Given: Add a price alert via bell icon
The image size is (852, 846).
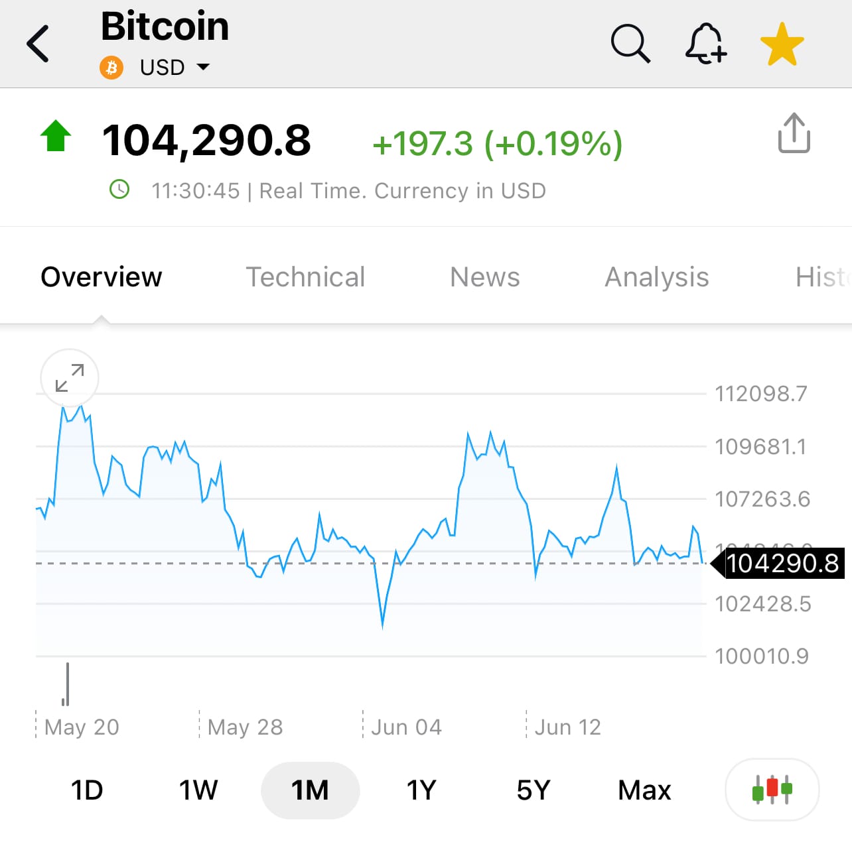Looking at the screenshot, I should point(705,44).
